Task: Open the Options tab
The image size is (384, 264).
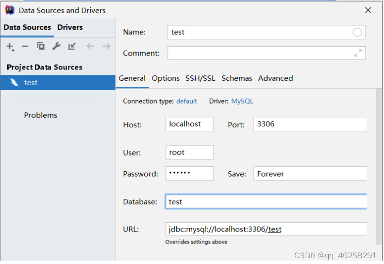Action: [166, 78]
